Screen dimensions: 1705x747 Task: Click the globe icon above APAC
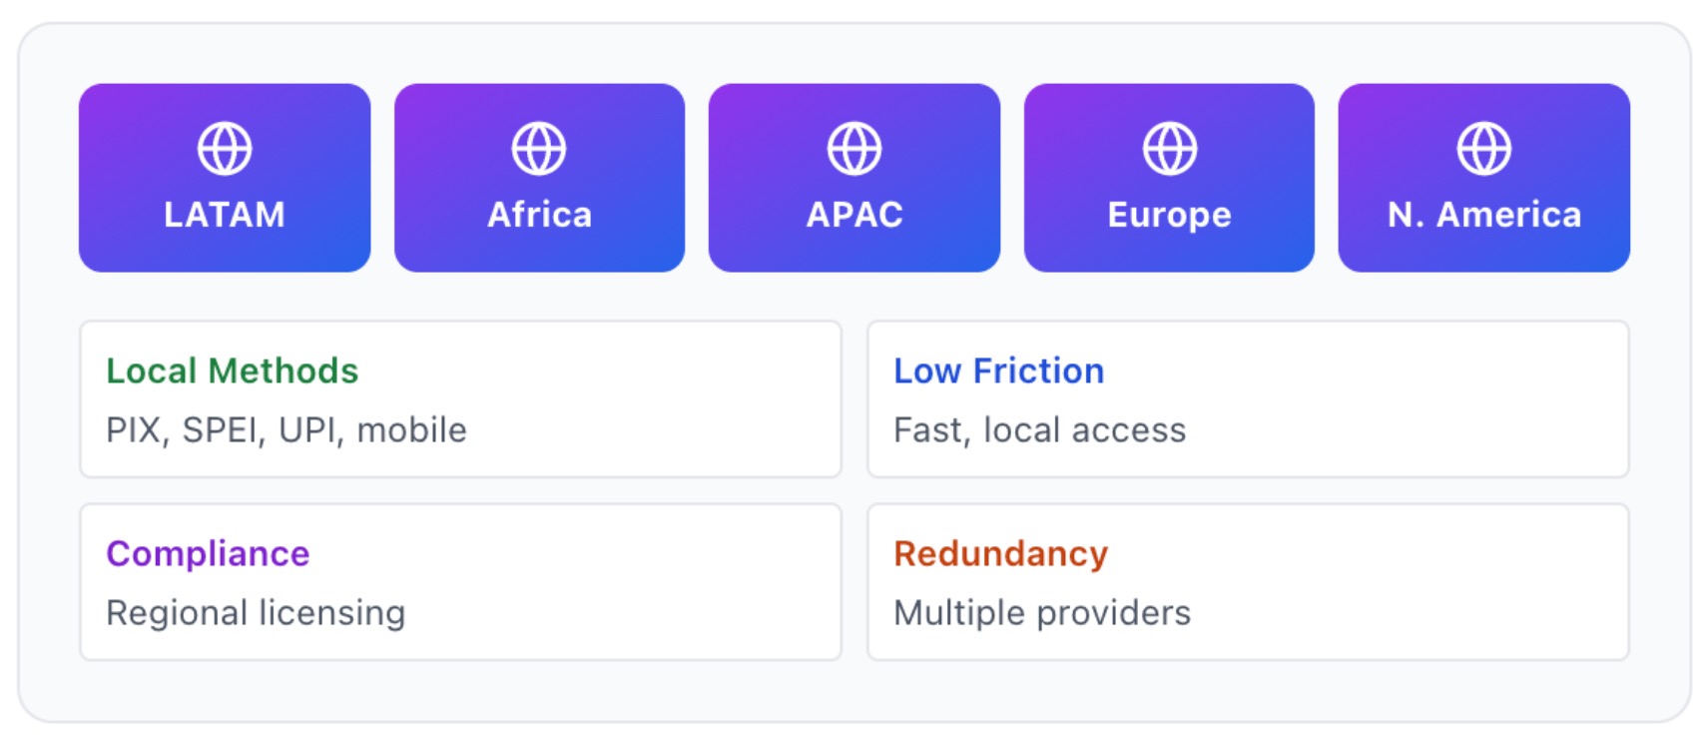point(854,149)
